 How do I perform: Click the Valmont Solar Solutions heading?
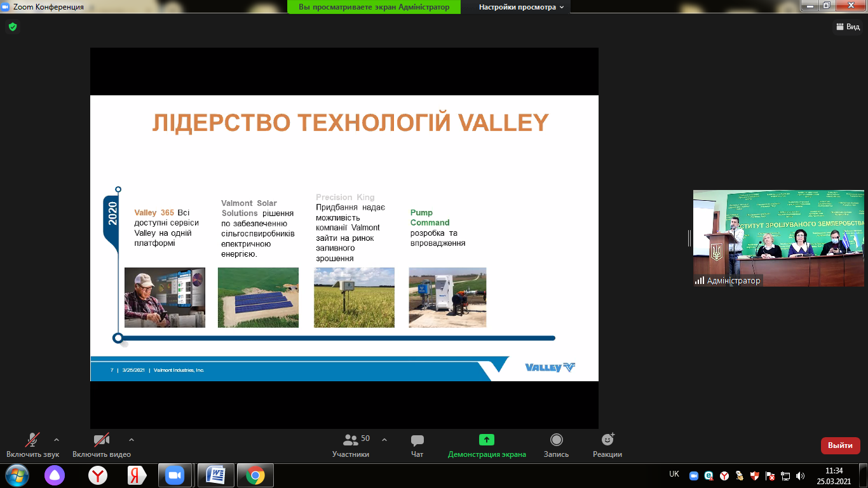[x=249, y=208]
